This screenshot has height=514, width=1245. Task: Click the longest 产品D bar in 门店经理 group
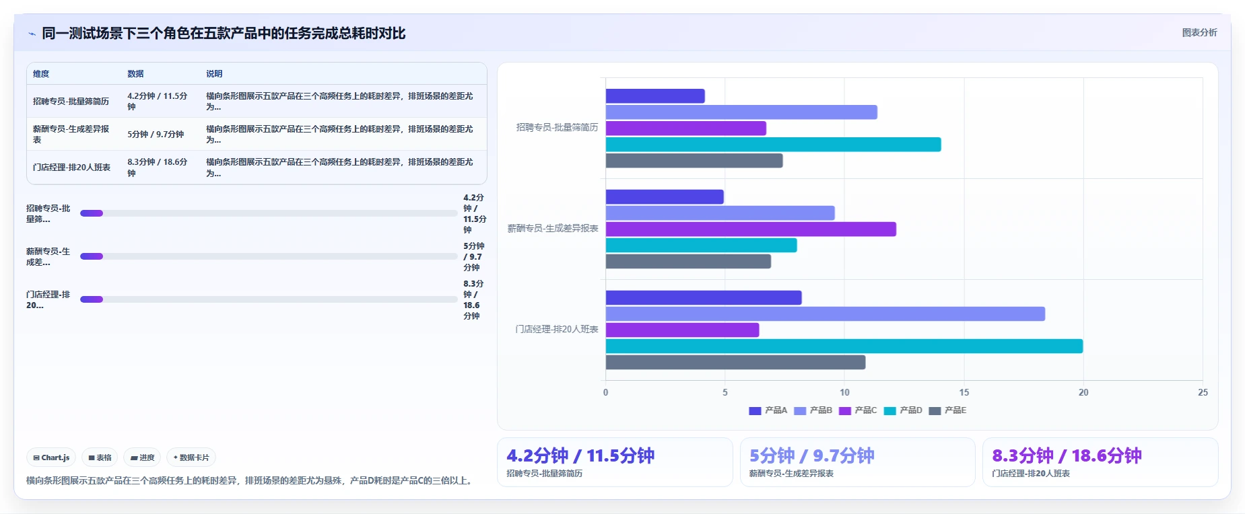pos(844,346)
